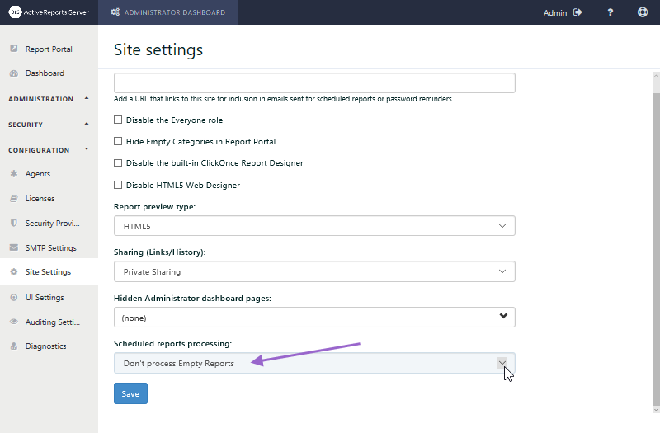The width and height of the screenshot is (660, 433).
Task: Click the support lifebuoy icon
Action: (x=643, y=12)
